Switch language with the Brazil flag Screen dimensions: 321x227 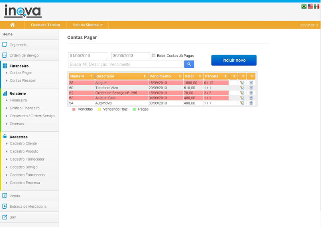pyautogui.click(x=304, y=6)
